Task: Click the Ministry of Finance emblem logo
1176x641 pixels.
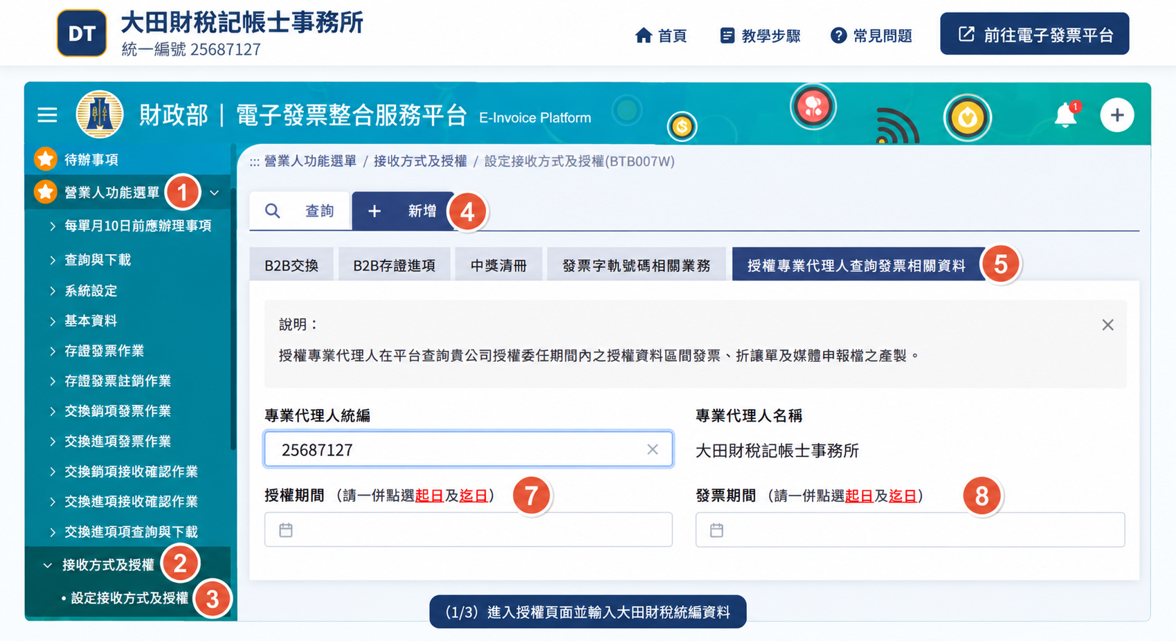Action: coord(100,114)
